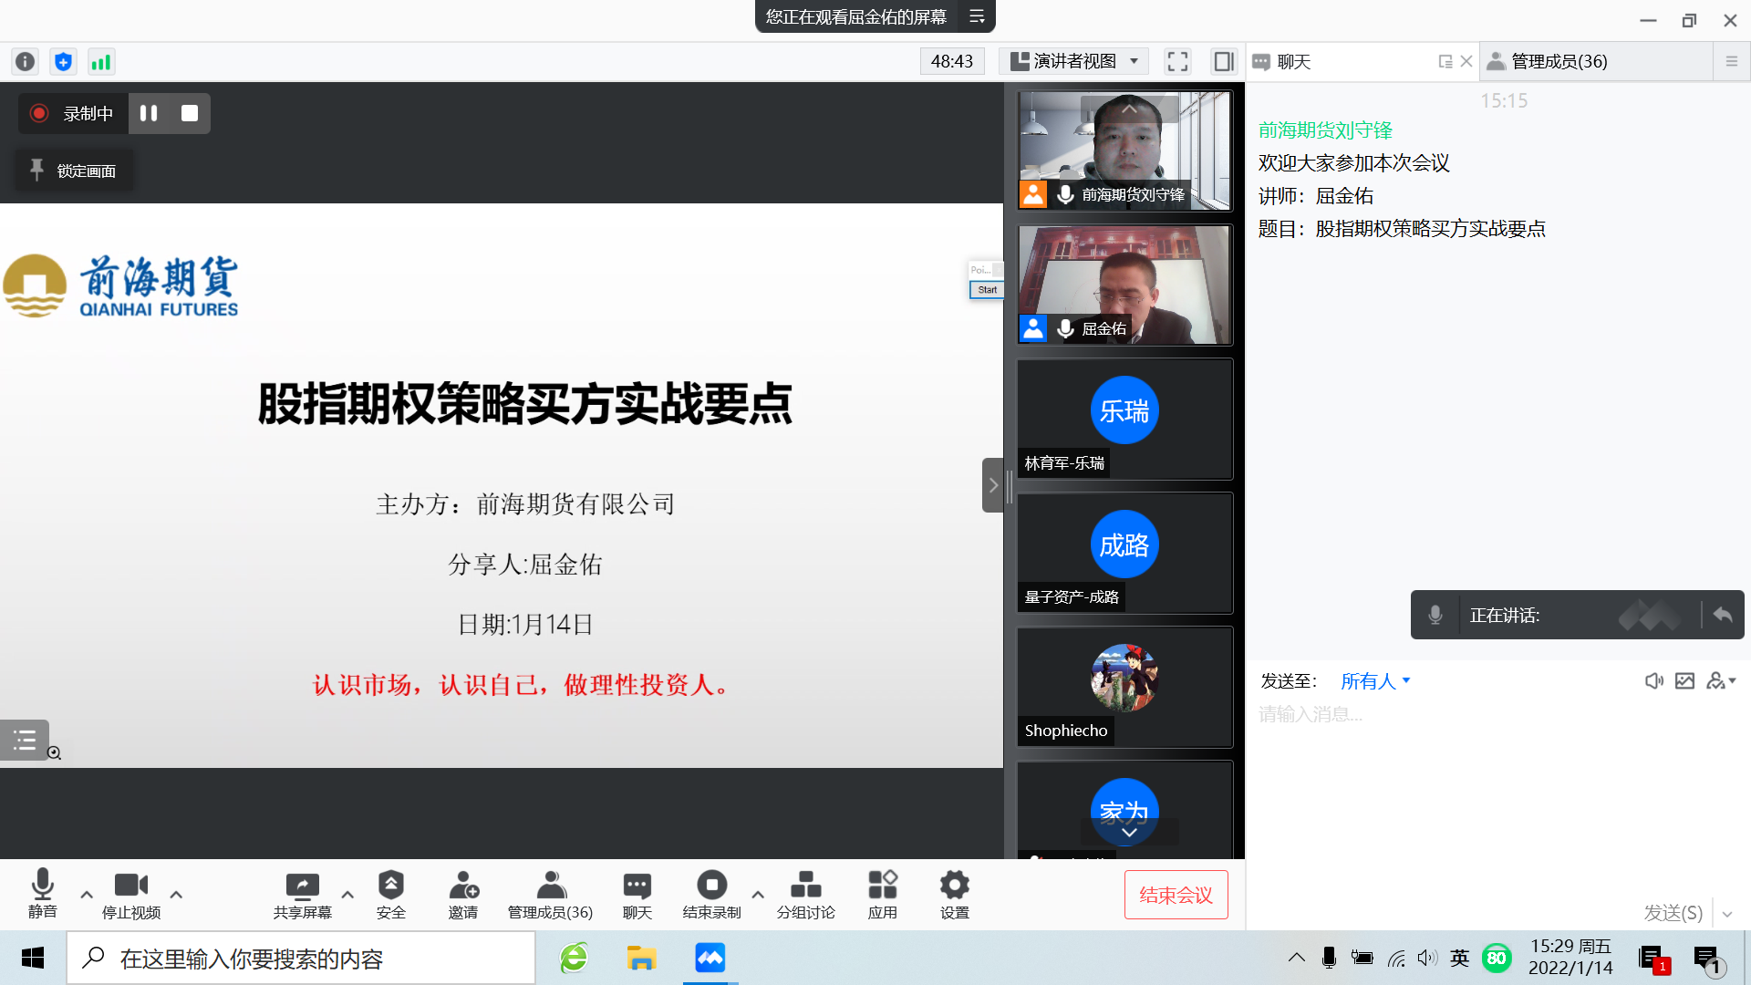Image resolution: width=1751 pixels, height=985 pixels.
Task: Enter full screen mode
Action: click(1177, 61)
